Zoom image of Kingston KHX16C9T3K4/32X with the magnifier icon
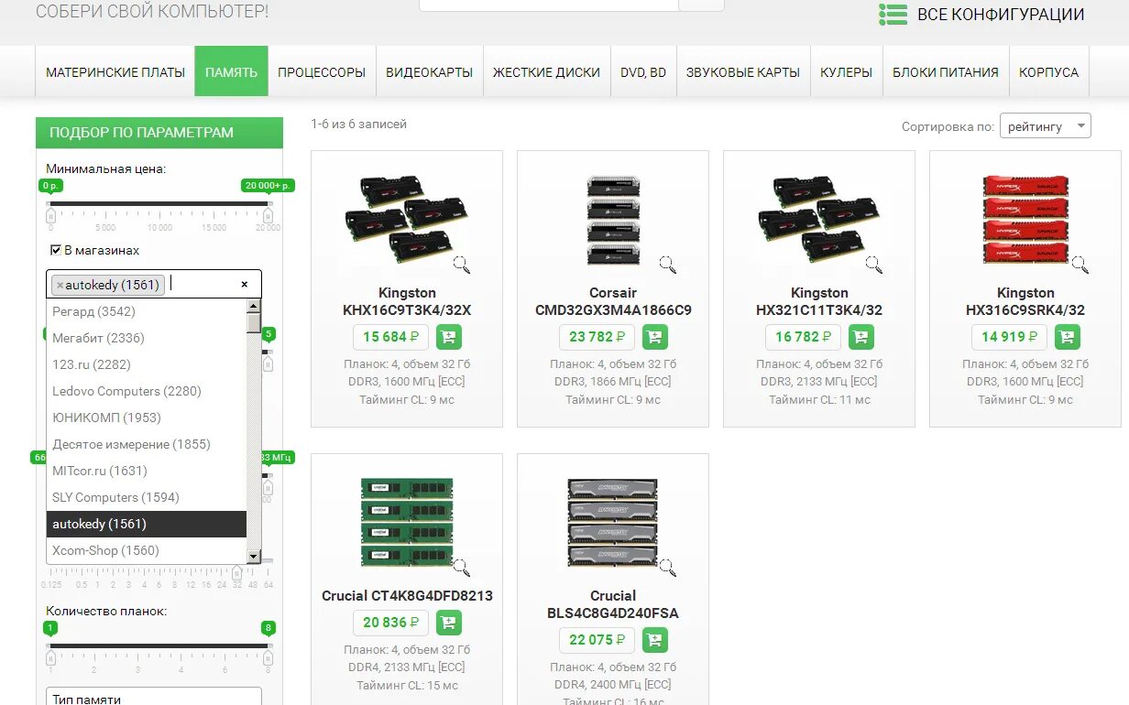 [461, 265]
